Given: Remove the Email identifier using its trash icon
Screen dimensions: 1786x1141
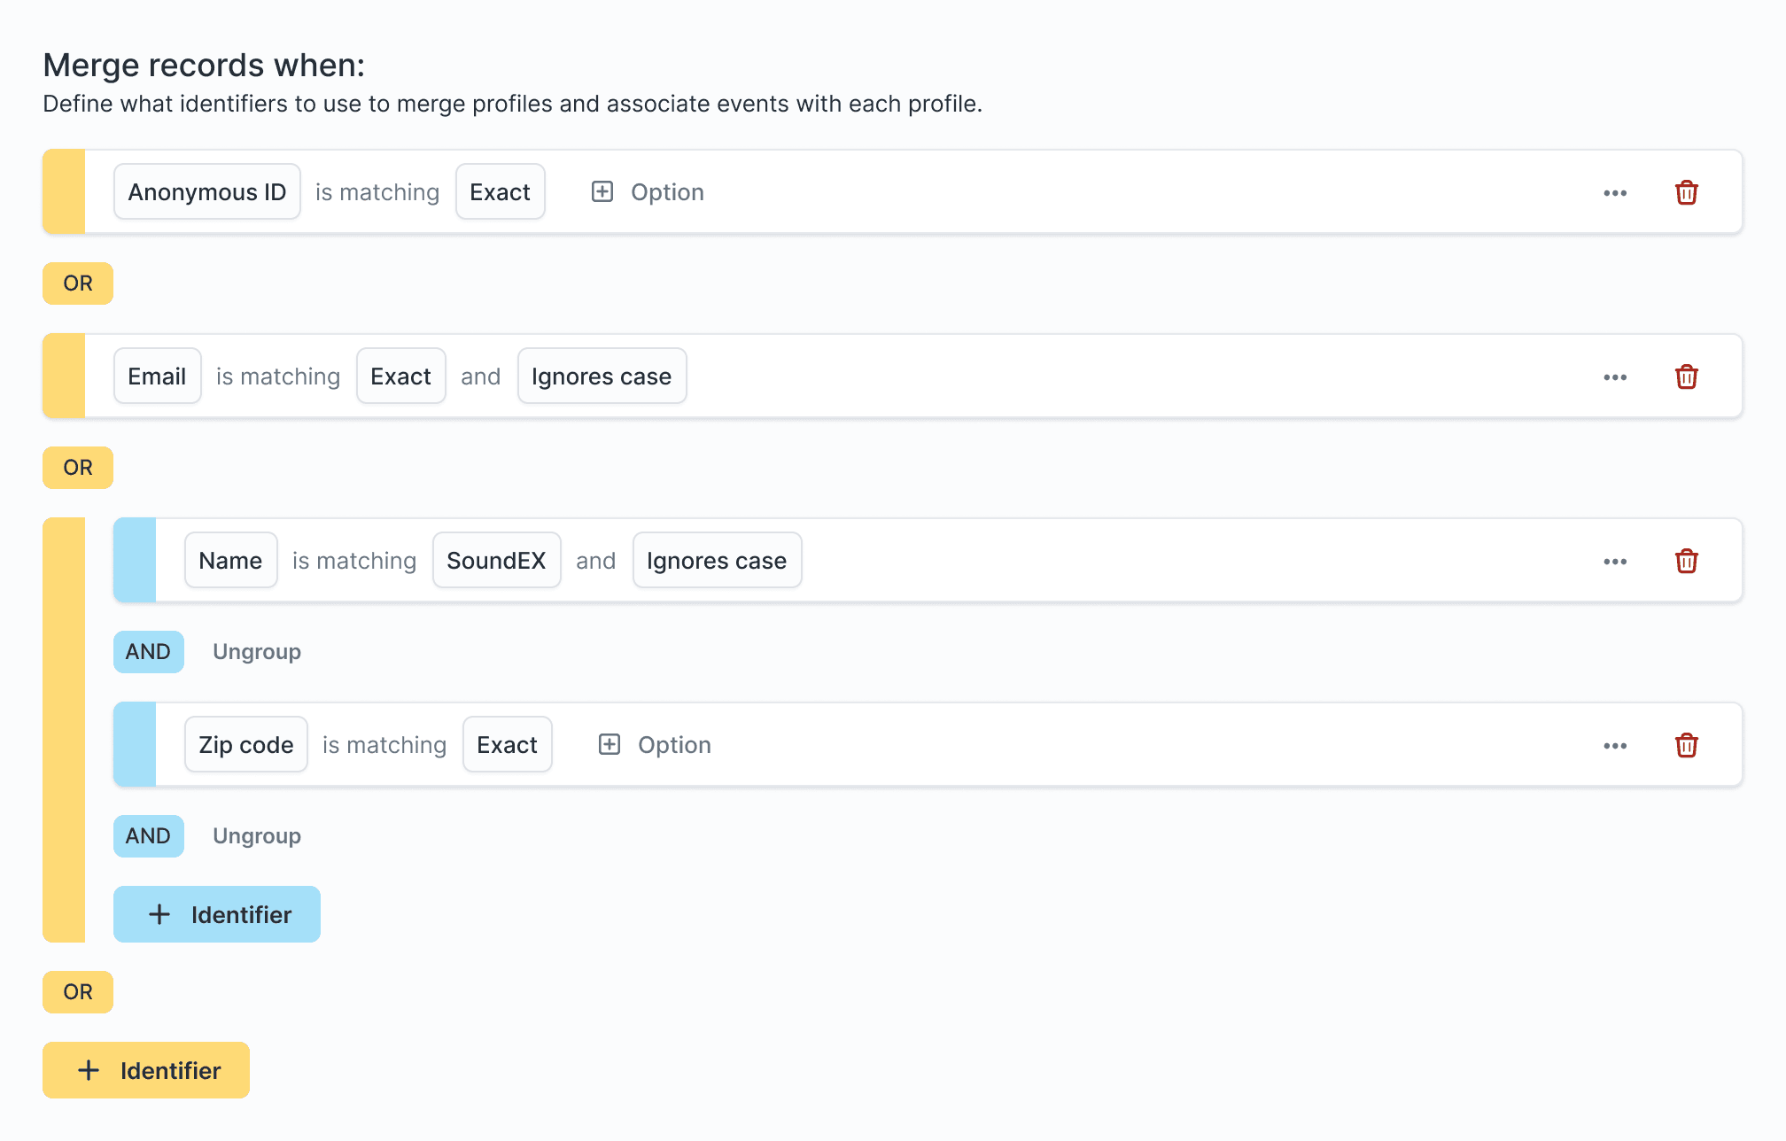Looking at the screenshot, I should pos(1687,376).
